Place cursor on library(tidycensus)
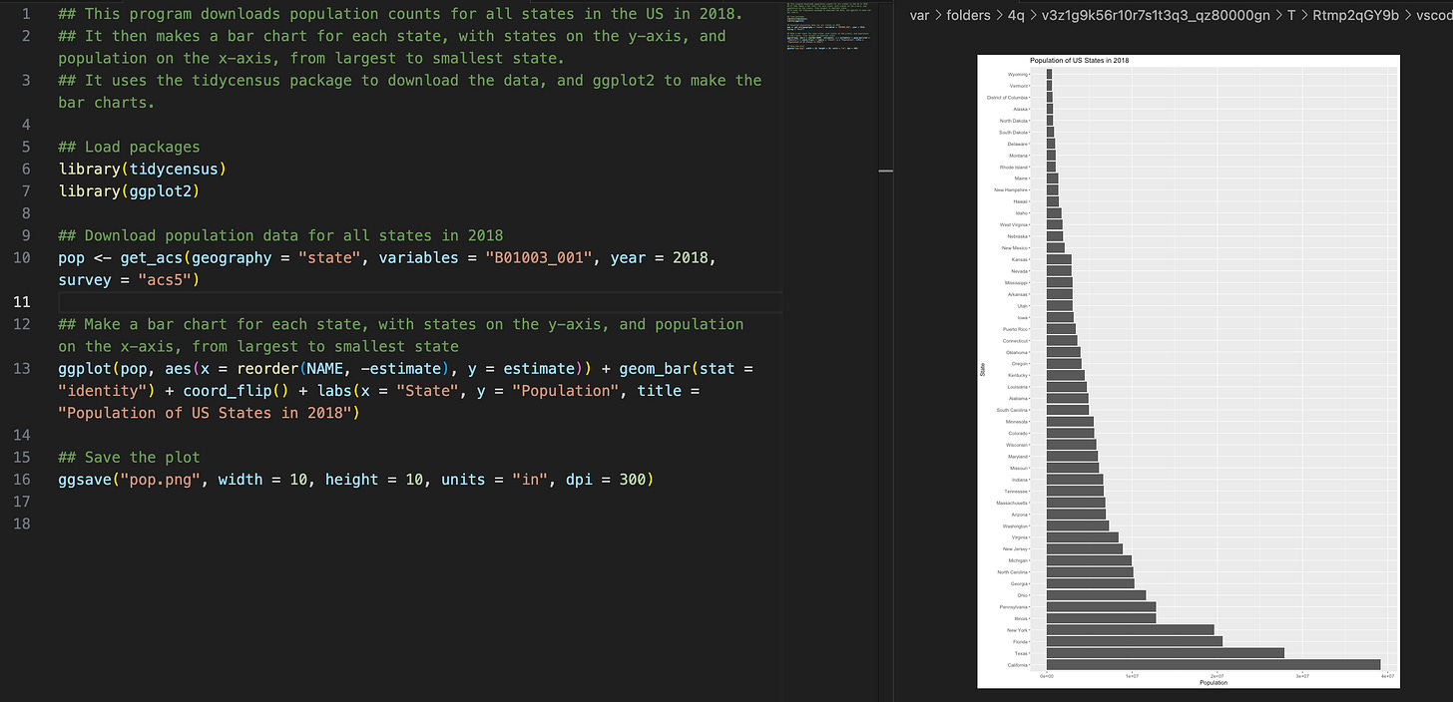The width and height of the screenshot is (1453, 702). [x=142, y=169]
